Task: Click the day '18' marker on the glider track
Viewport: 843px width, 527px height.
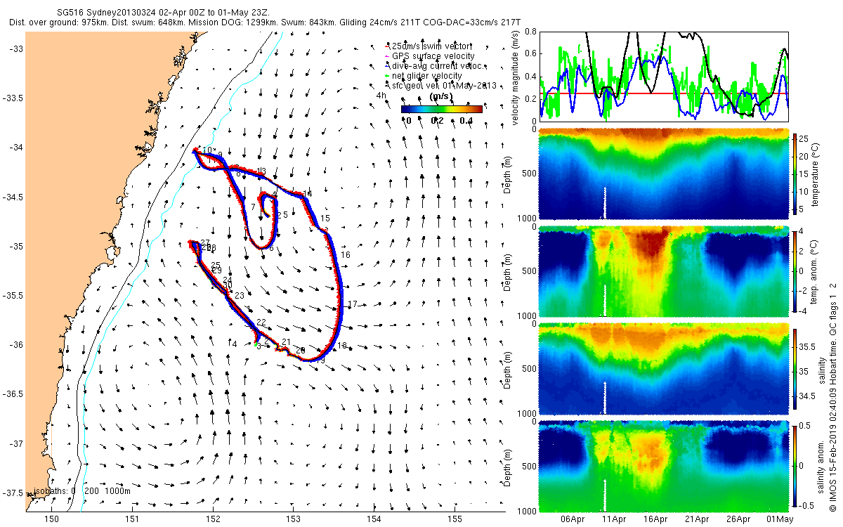Action: 343,346
